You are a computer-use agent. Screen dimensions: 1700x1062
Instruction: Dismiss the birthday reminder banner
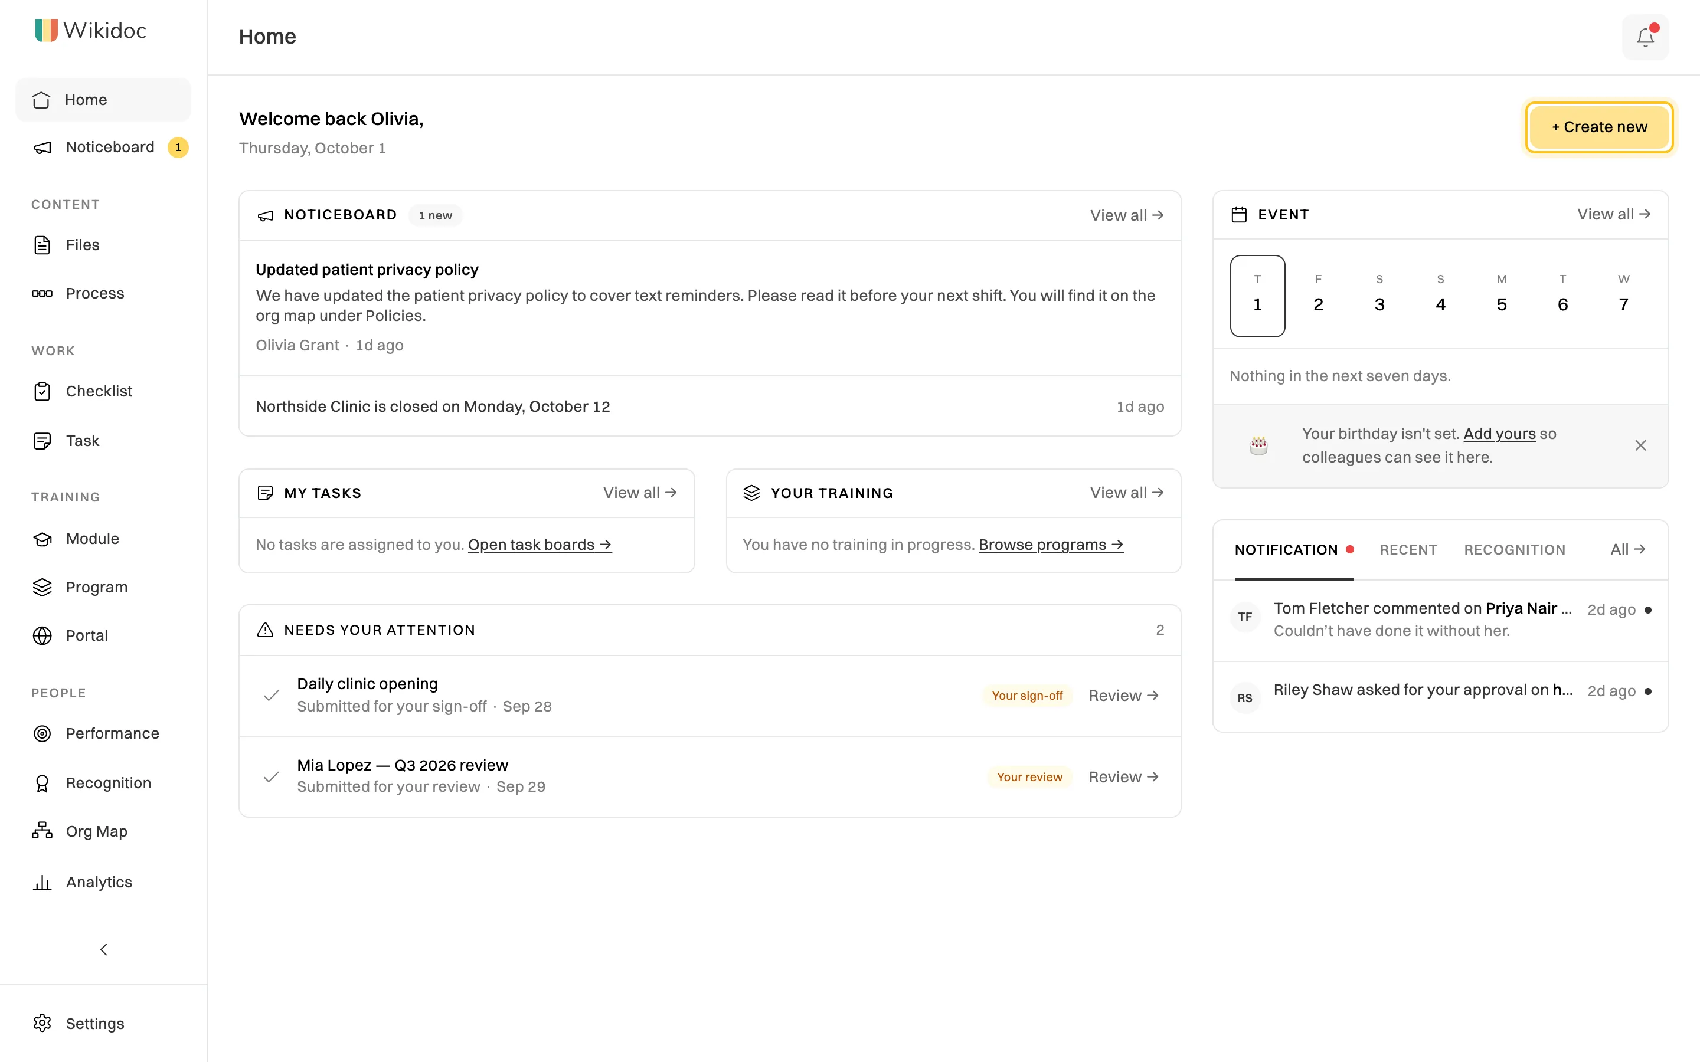click(1640, 445)
